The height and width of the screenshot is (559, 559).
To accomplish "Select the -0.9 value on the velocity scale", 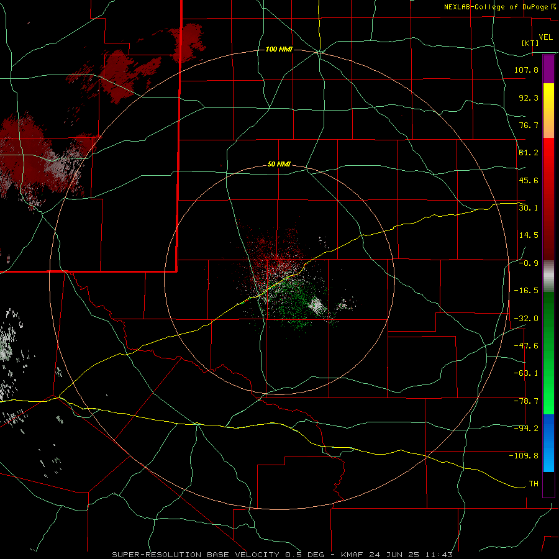I will click(529, 263).
